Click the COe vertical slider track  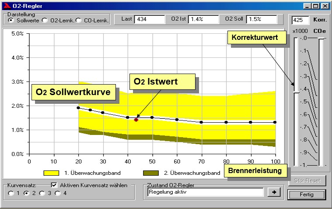[322, 102]
